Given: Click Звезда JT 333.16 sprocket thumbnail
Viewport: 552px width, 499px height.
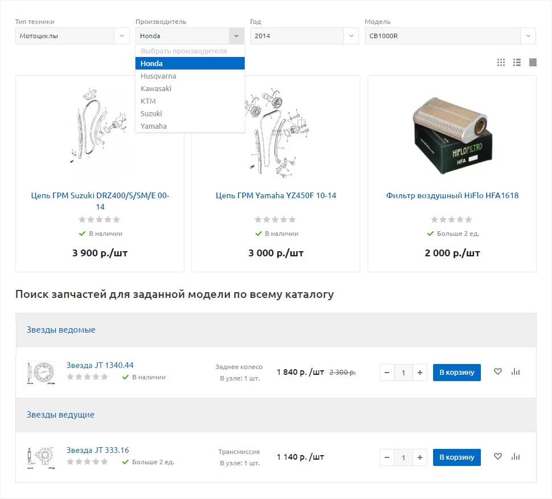Looking at the screenshot, I should point(41,457).
